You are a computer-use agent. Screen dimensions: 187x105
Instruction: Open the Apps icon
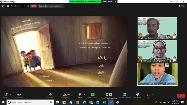point(148,95)
